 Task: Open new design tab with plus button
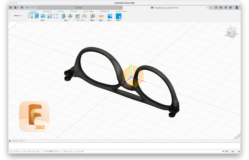[x=211, y=7]
